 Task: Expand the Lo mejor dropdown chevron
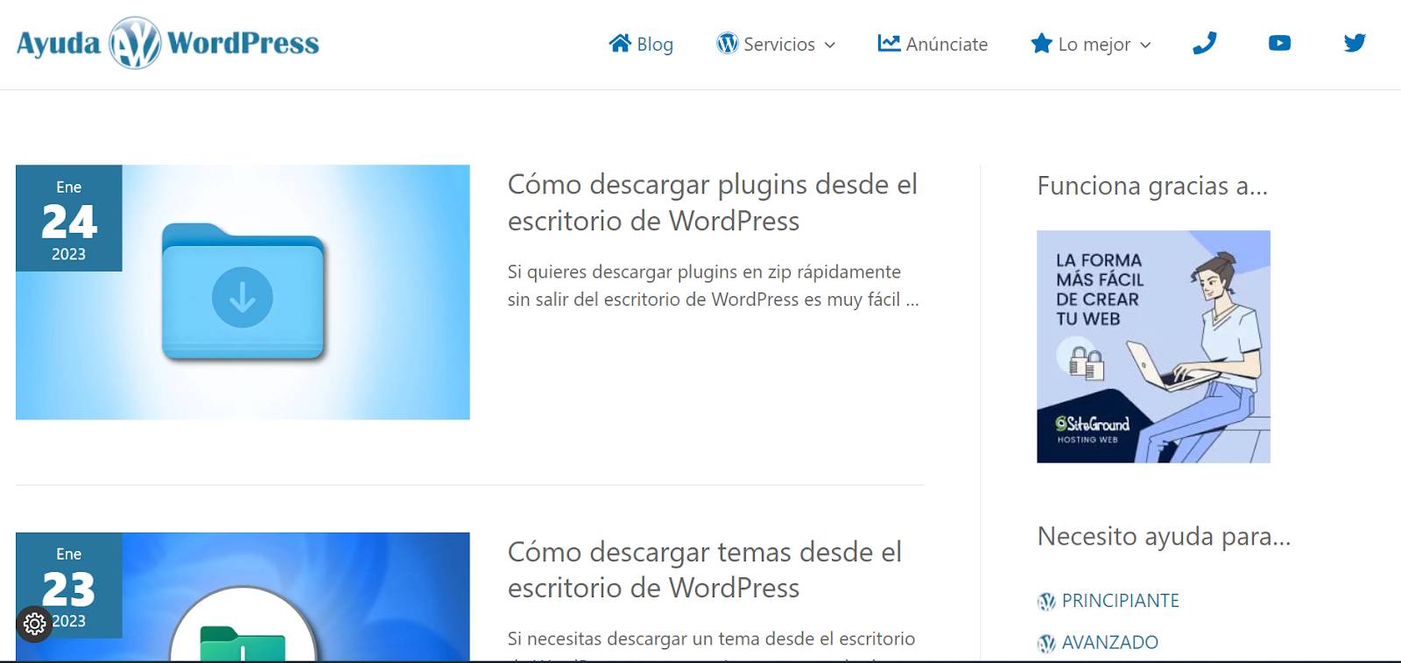pyautogui.click(x=1145, y=45)
